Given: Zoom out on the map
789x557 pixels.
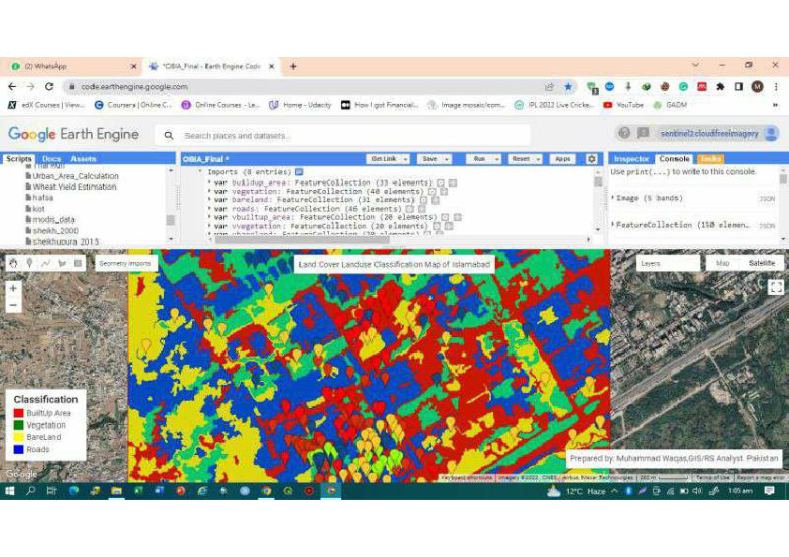Looking at the screenshot, I should (x=13, y=304).
